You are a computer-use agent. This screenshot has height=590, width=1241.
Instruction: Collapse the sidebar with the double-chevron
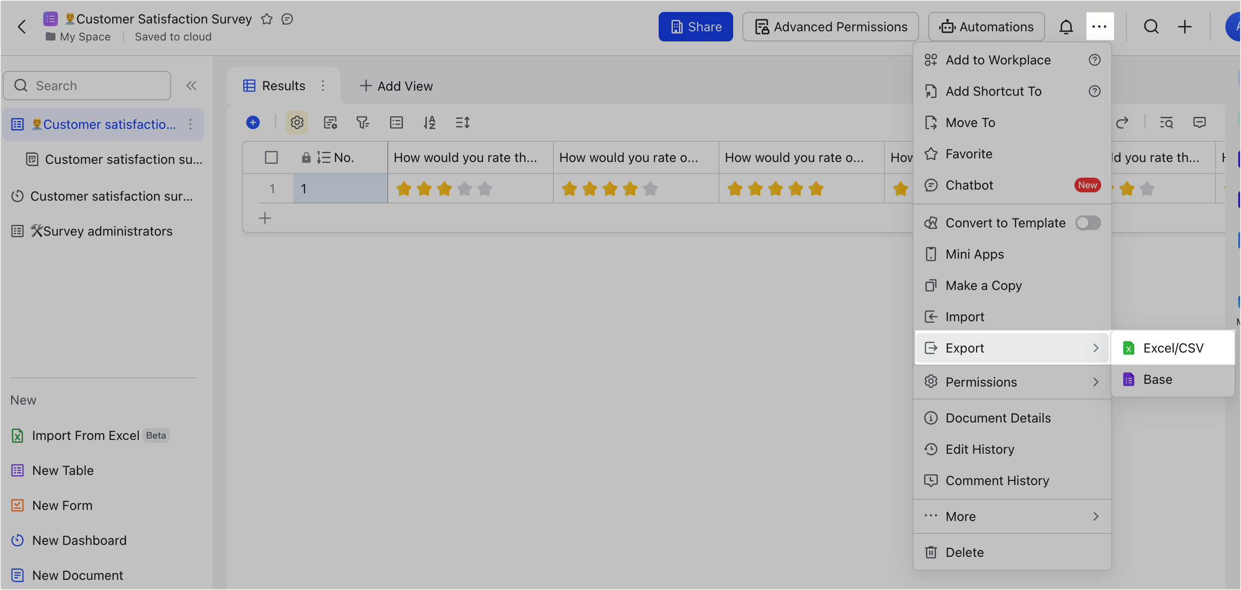[191, 85]
